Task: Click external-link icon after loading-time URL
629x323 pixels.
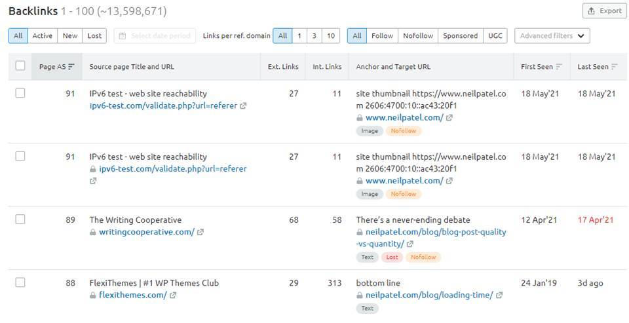Action: tap(499, 295)
